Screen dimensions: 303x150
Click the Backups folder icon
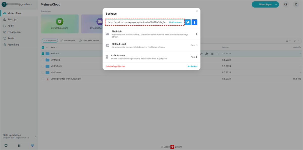(47, 54)
